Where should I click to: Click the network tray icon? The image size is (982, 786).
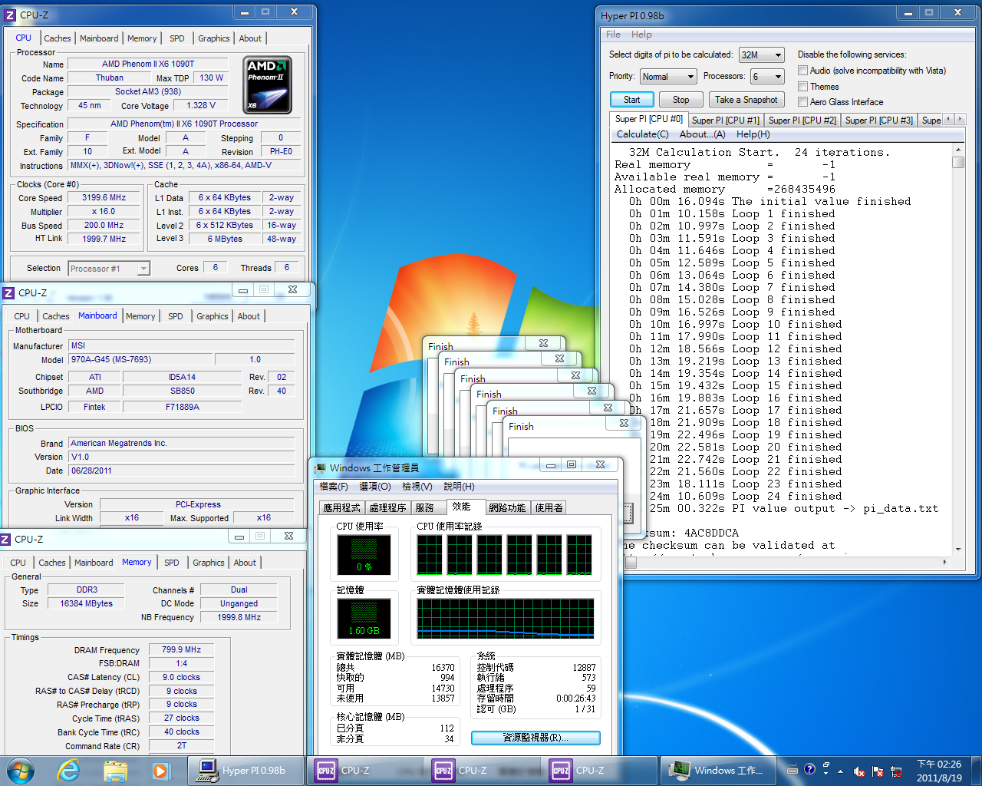tap(895, 771)
